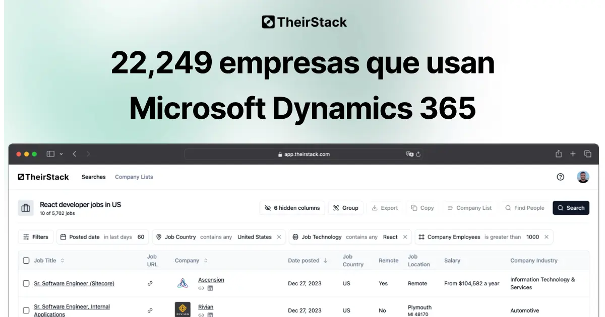Click the job URL link icon in the Rivian row

(x=150, y=311)
